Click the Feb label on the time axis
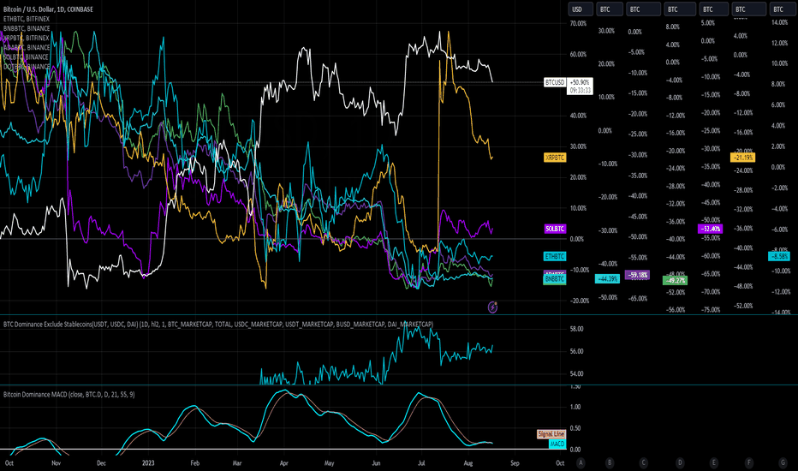The width and height of the screenshot is (798, 471). [195, 463]
